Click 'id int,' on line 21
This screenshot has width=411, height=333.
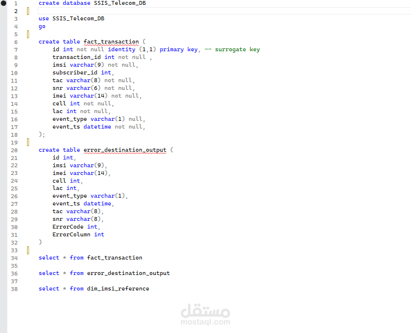(64, 158)
